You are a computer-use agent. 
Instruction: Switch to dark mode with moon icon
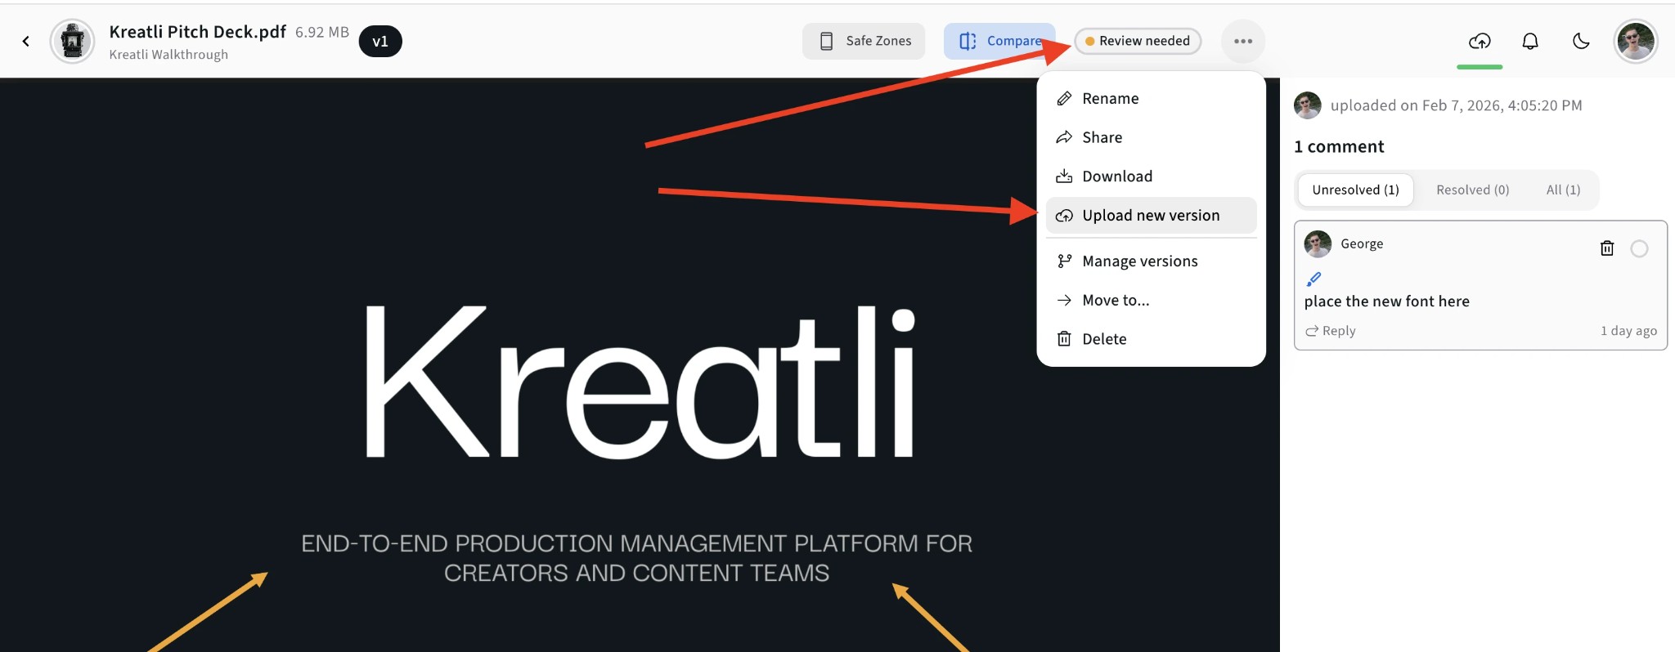[x=1581, y=41]
